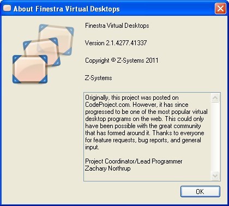
Task: Click the 'Originally, this project was posted on' line
Action: [x=132, y=98]
